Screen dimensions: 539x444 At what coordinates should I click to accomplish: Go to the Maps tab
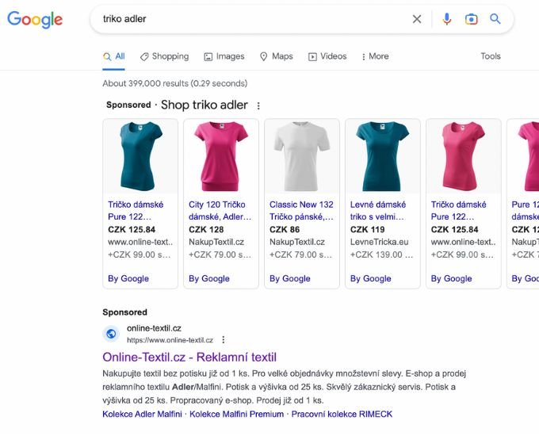point(276,56)
